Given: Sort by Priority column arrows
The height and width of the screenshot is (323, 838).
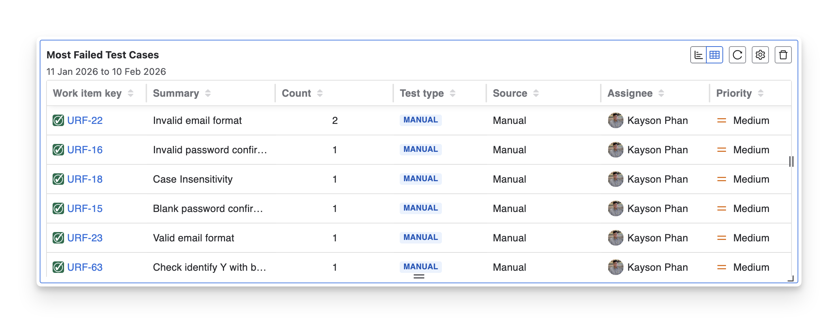Looking at the screenshot, I should click(761, 93).
